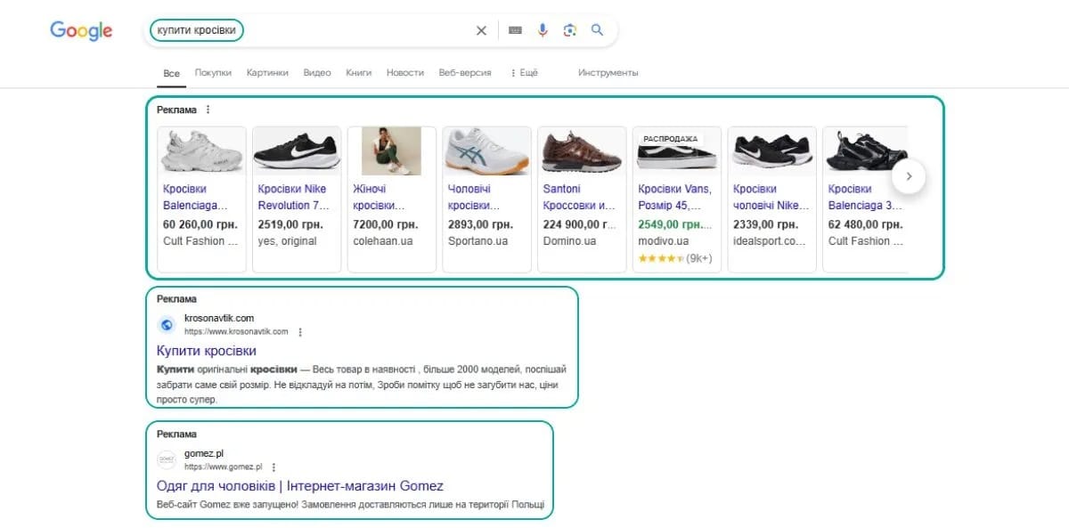
Task: Switch to the Покупки tab
Action: [x=213, y=73]
